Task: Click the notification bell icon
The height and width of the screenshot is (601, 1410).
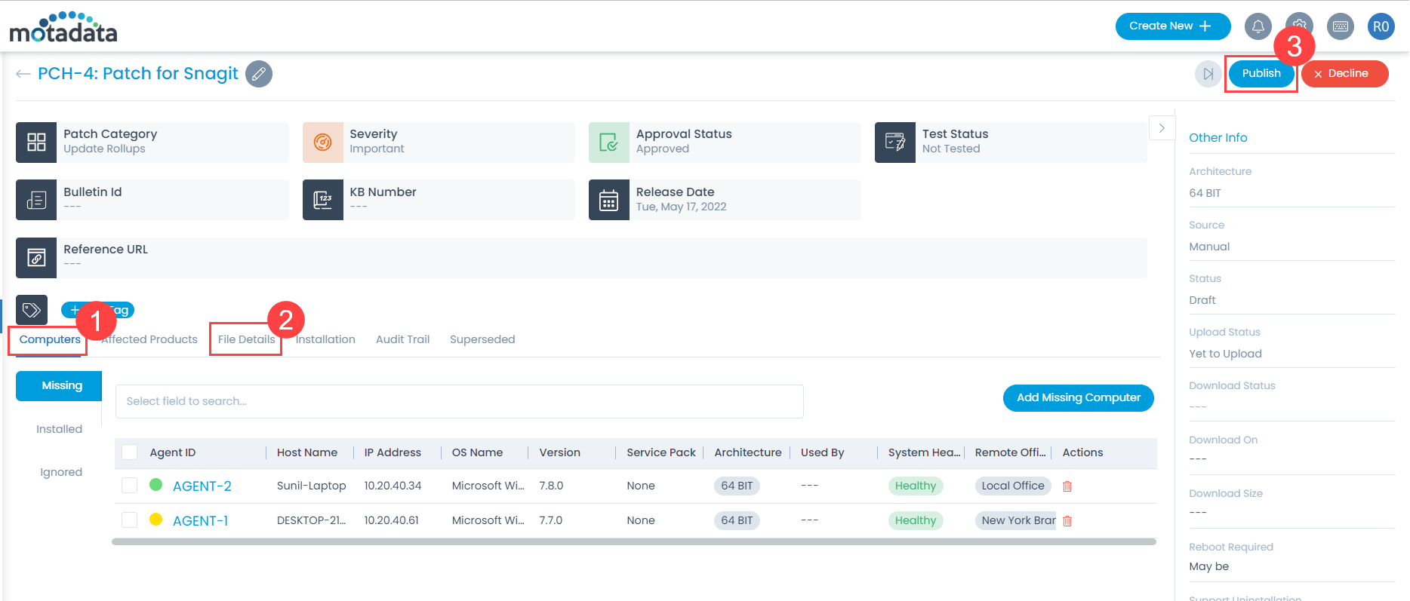Action: coord(1258,27)
